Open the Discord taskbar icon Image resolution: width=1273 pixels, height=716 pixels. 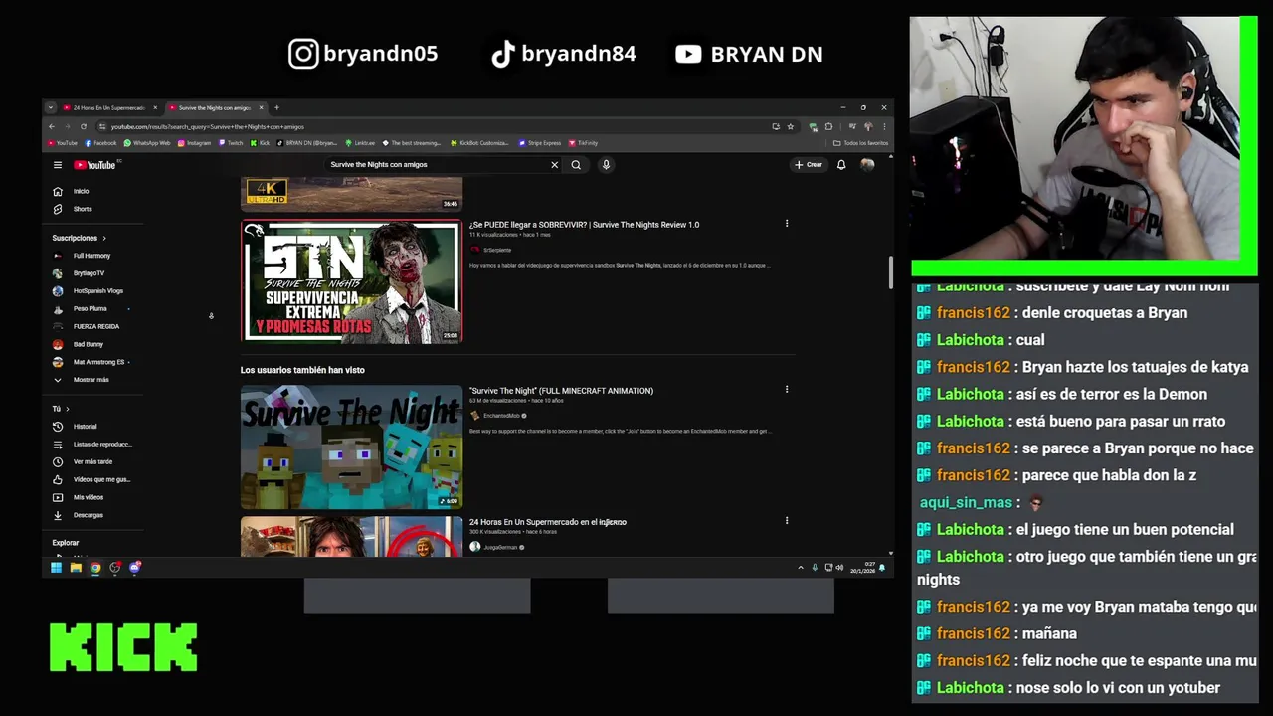click(135, 568)
